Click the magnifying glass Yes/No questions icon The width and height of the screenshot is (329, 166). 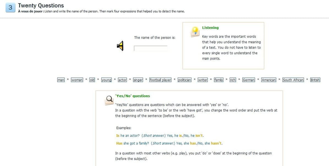(110, 100)
